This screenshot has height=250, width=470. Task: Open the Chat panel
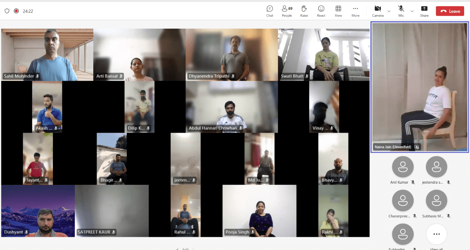[270, 11]
